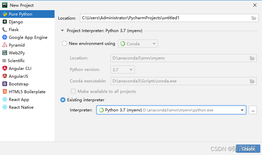The width and height of the screenshot is (262, 155).
Task: Click the Python logo icon beside Pure Python
Action: tap(5, 14)
